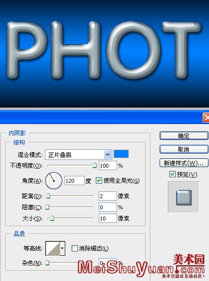
Task: Click the 取消 cancel button
Action: (184, 149)
